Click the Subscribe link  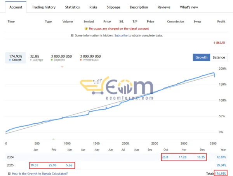[121, 36]
